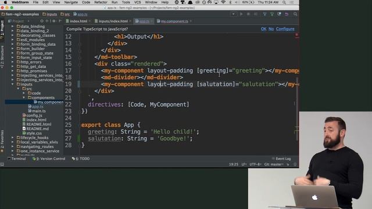Click src breadcrumb in navigation bar
The height and width of the screenshot is (209, 372).
tap(65, 14)
